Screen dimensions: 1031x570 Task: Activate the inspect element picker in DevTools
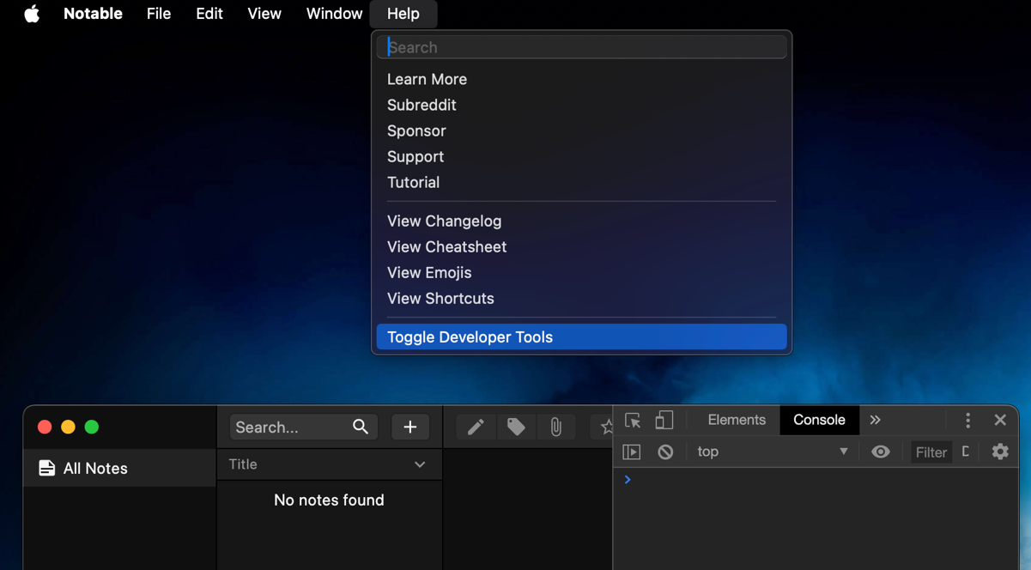(x=632, y=420)
